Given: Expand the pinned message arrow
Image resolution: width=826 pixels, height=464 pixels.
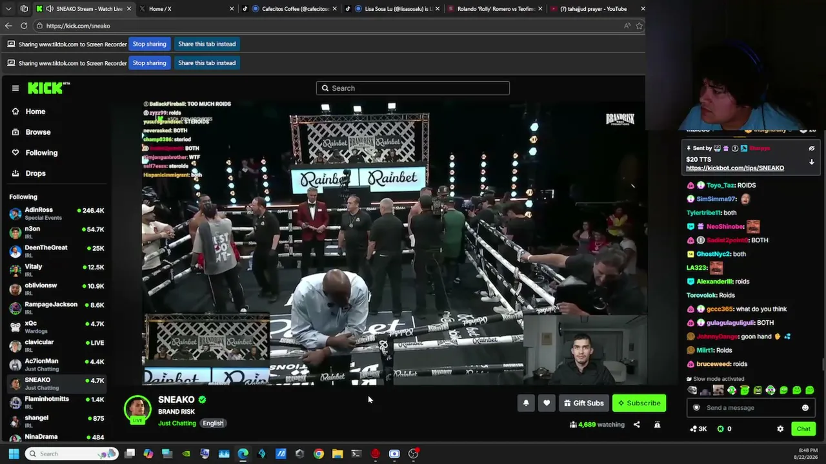Looking at the screenshot, I should [812, 162].
